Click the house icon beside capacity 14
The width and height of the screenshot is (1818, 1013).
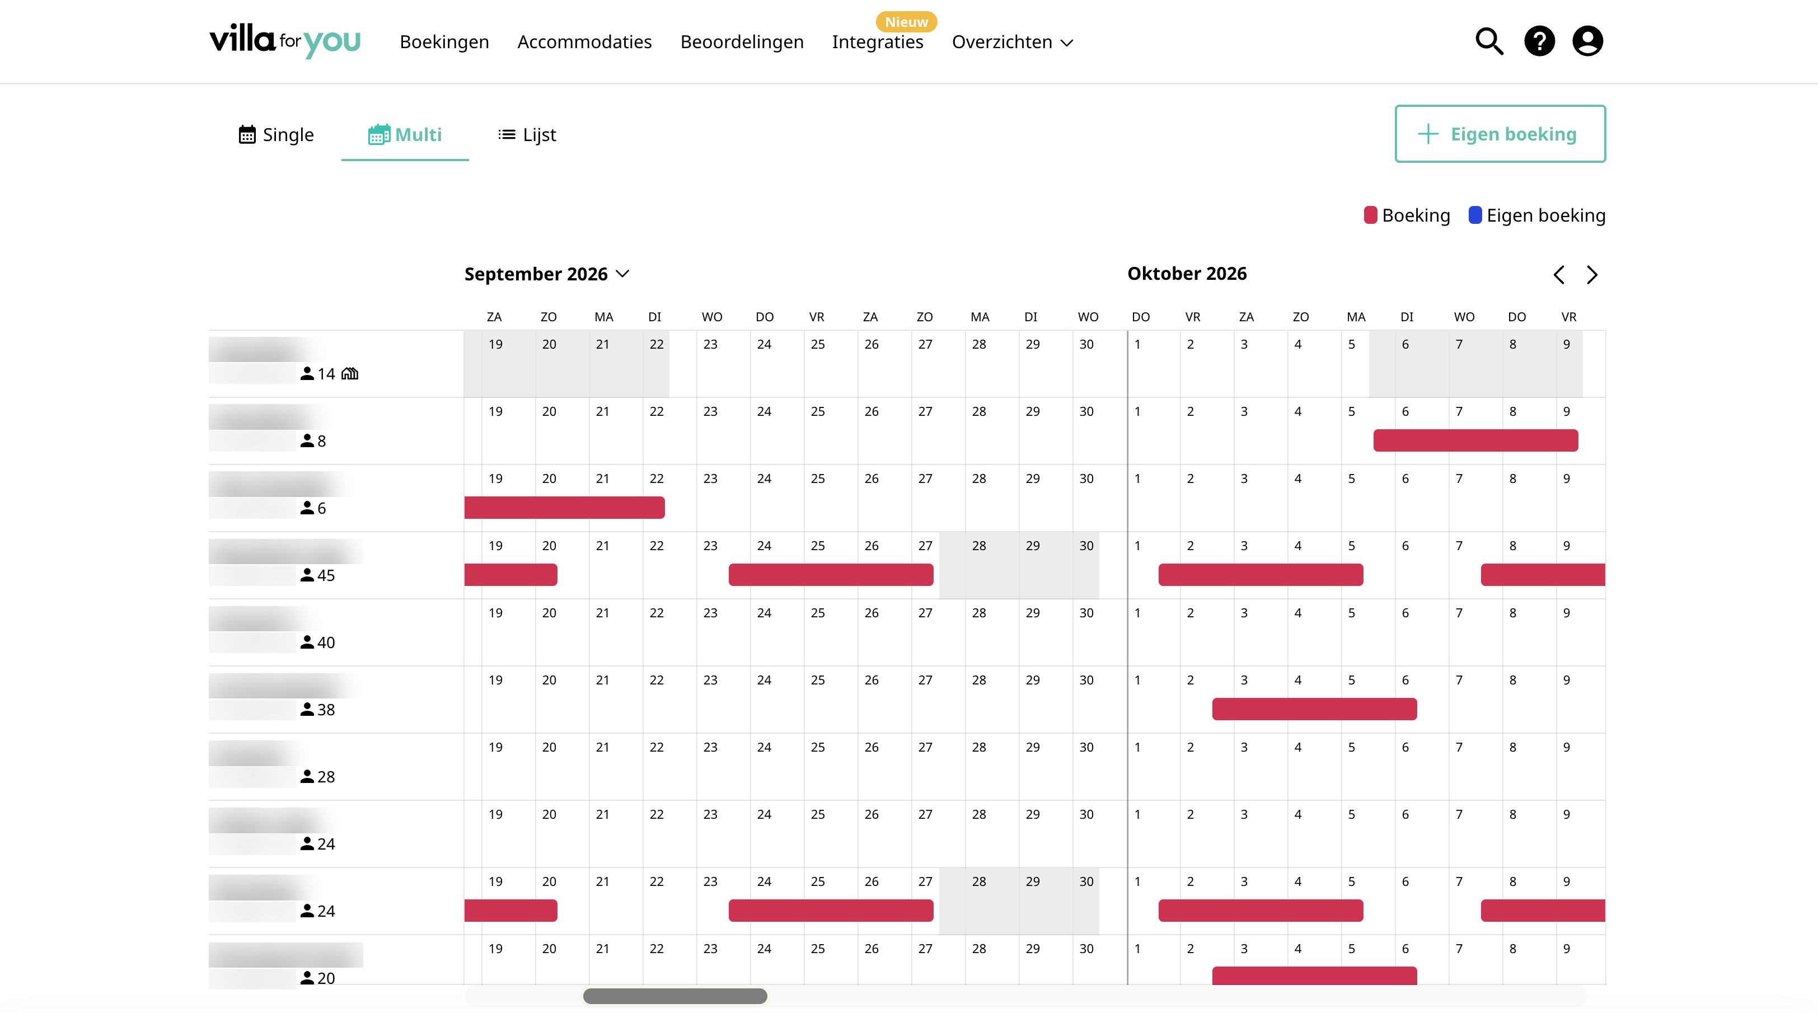(x=349, y=373)
